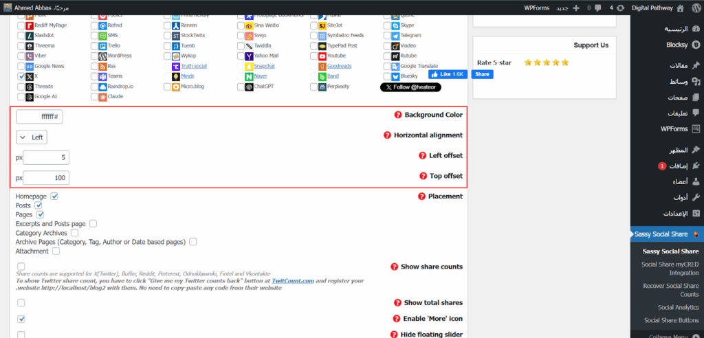Uncheck the Homepage placement checkbox
This screenshot has width=704, height=338.
[54, 196]
